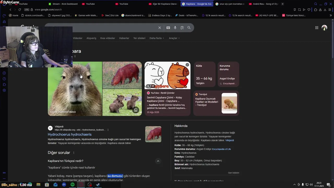Click the page vertical scrollbar
This screenshot has height=188, width=334.
332,39
